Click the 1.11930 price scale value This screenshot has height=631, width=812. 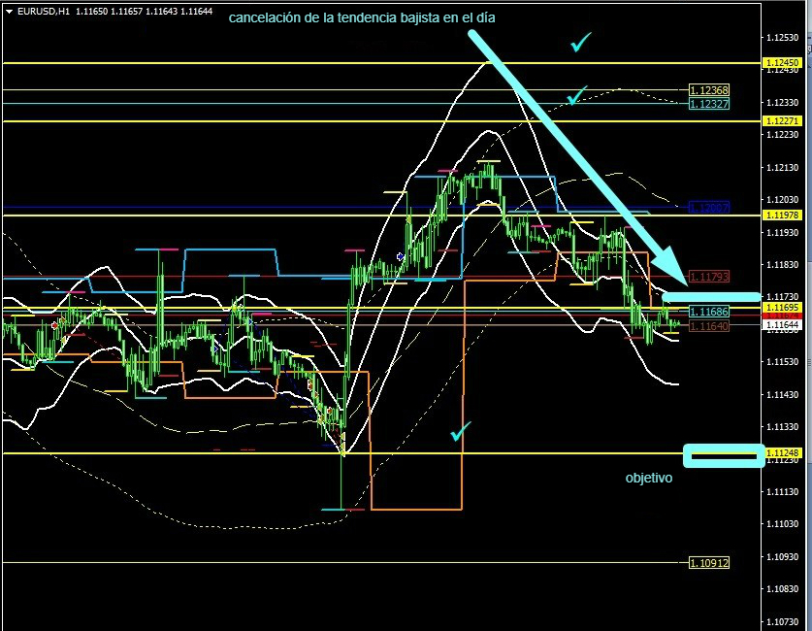coord(782,233)
